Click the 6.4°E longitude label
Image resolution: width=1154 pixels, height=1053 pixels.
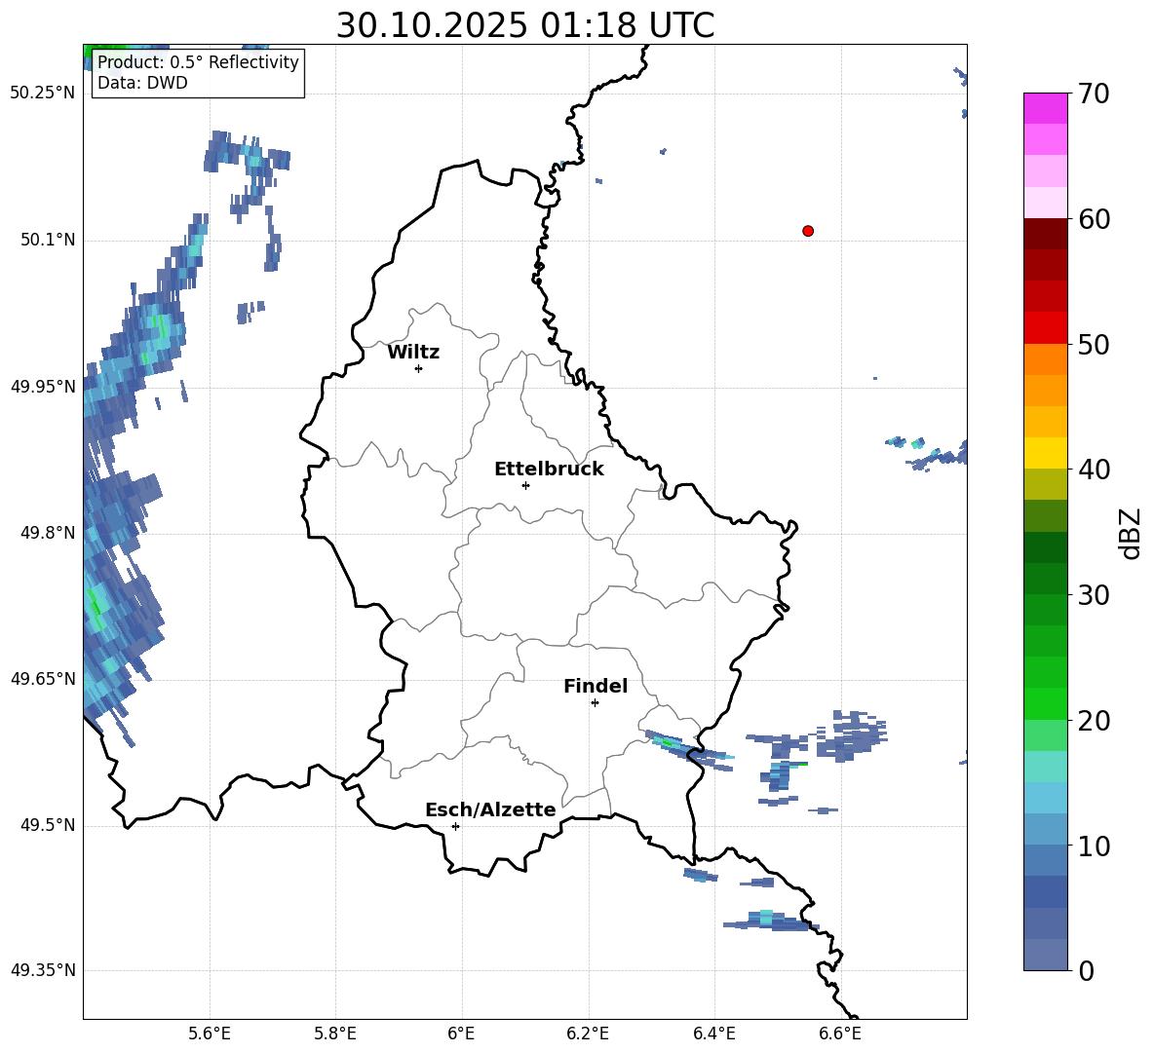tap(713, 1034)
